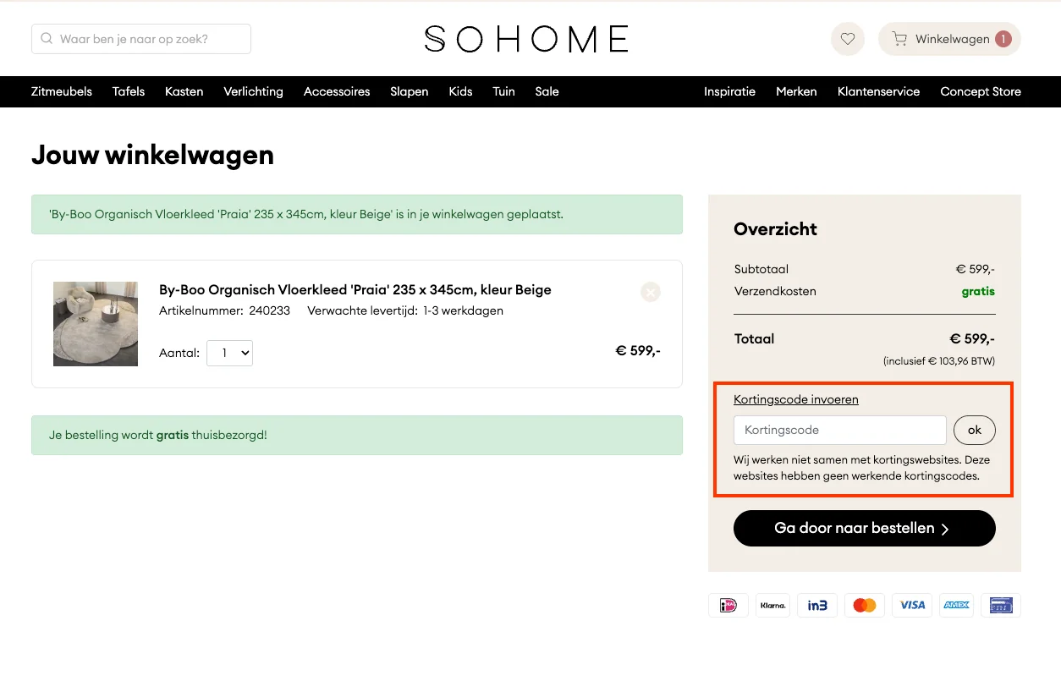This screenshot has width=1061, height=681.
Task: Select the bank transfer payment icon
Action: 1000,605
